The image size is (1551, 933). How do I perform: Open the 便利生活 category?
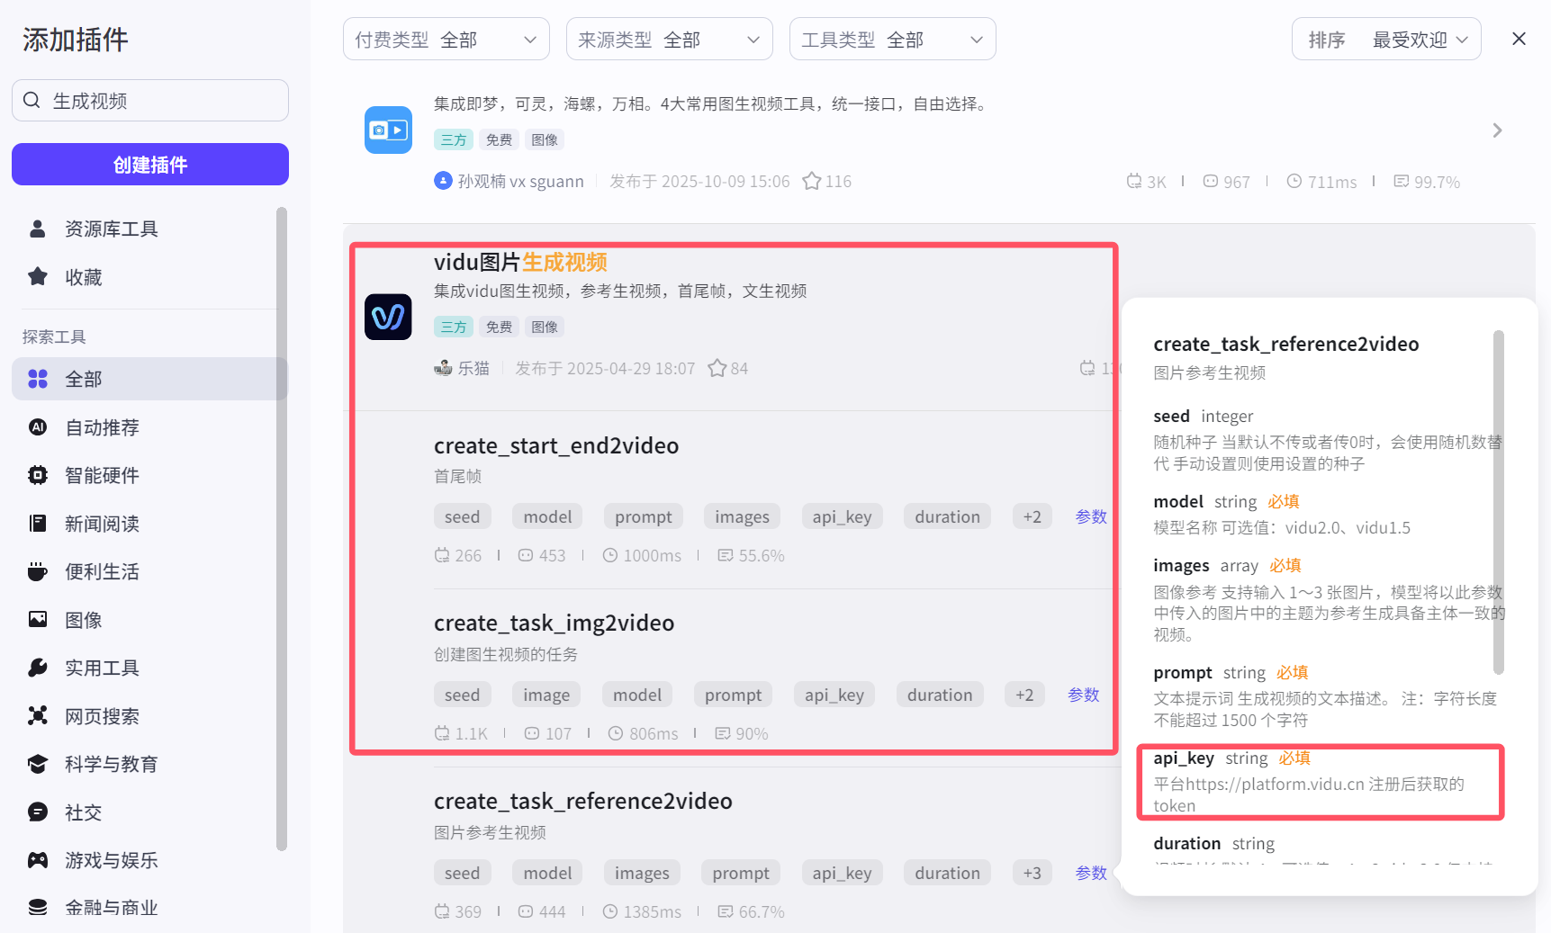[x=101, y=570]
